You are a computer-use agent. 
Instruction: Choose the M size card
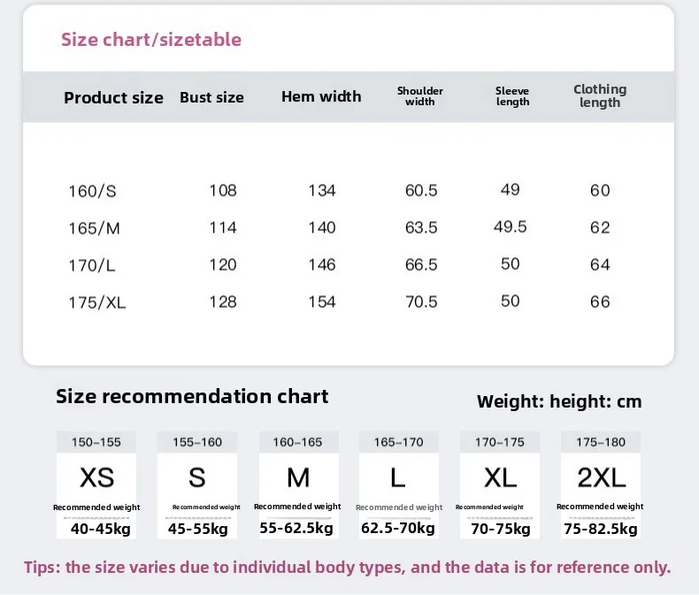pos(299,485)
